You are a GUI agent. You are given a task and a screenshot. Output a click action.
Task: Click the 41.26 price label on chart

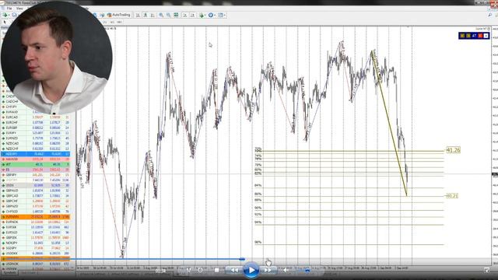[453, 150]
